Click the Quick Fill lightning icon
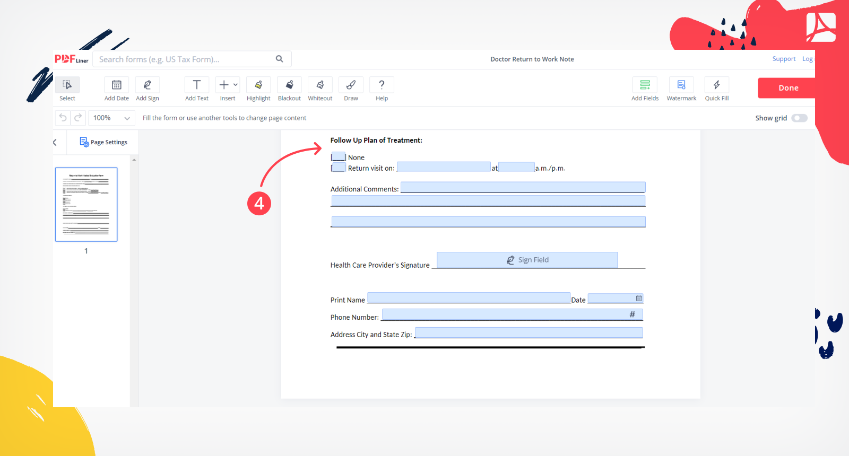 click(716, 85)
